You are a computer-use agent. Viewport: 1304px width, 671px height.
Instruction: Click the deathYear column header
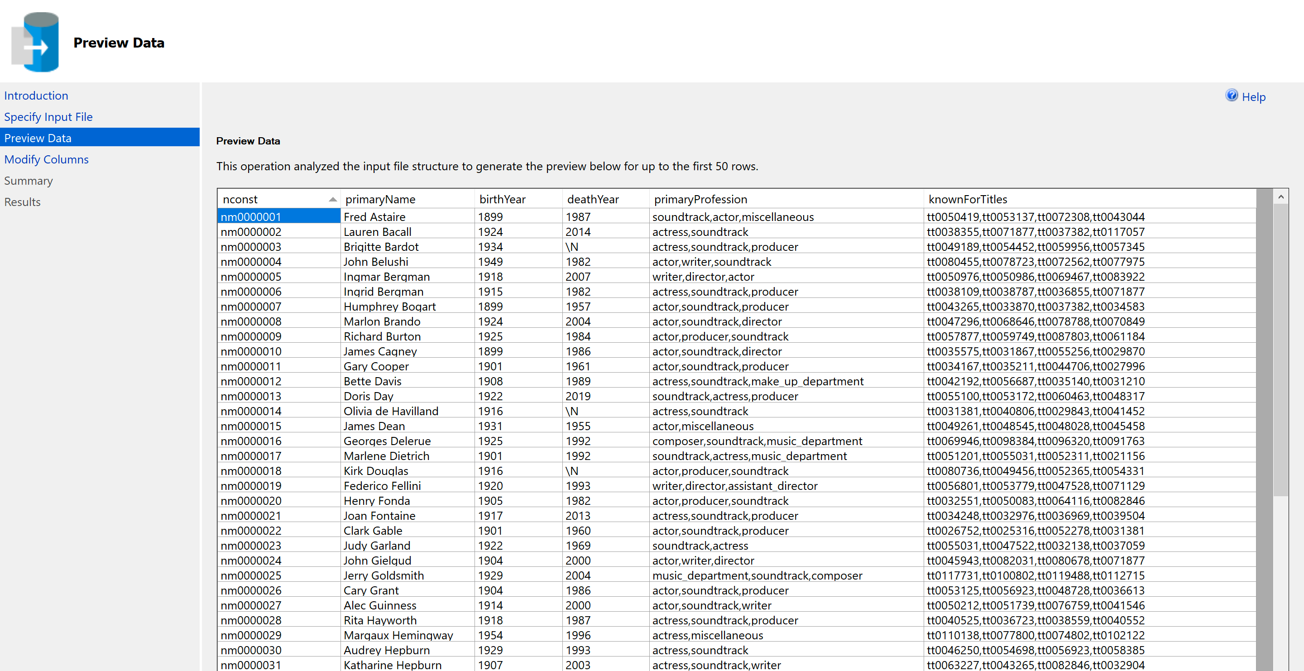pos(593,199)
